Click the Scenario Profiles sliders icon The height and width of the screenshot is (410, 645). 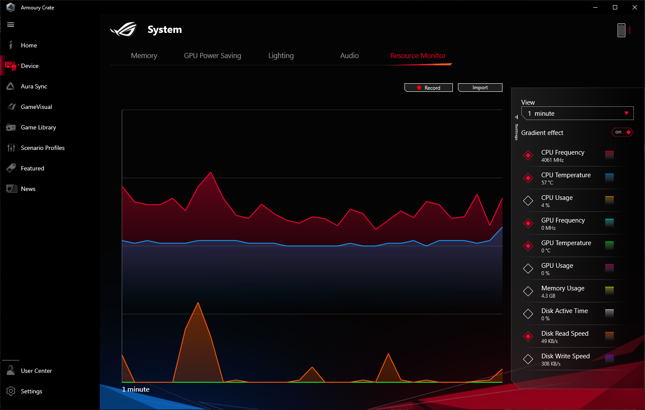tap(11, 148)
